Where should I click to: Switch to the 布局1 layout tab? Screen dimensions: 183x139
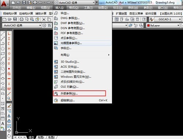41,138
